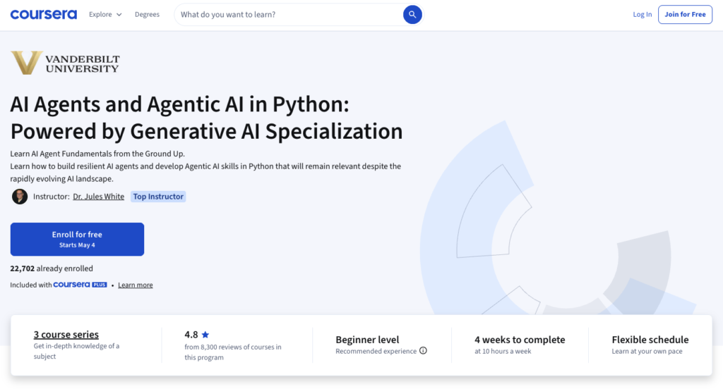The image size is (723, 389).
Task: Open the Learn more link
Action: coord(135,285)
